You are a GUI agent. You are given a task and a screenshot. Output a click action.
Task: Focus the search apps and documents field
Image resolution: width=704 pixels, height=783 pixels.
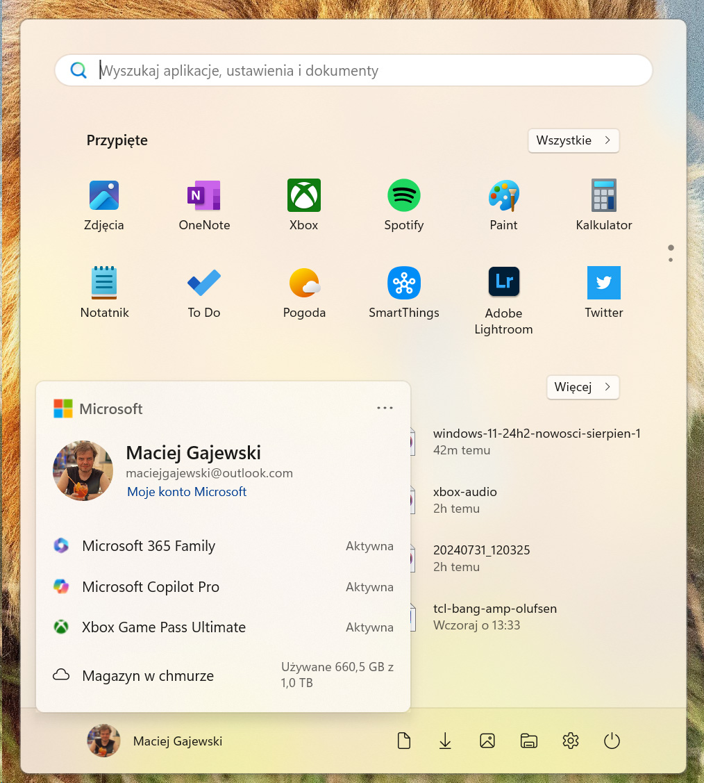353,70
